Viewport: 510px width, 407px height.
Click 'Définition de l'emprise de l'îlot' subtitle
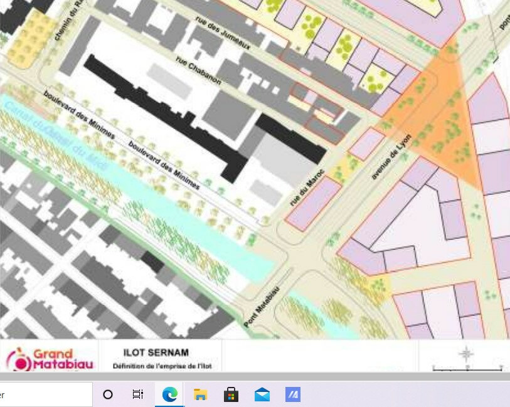162,366
